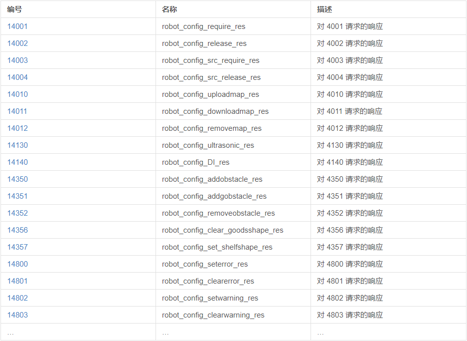
Task: Click the robot_config_require_res name cell
Action: point(203,26)
